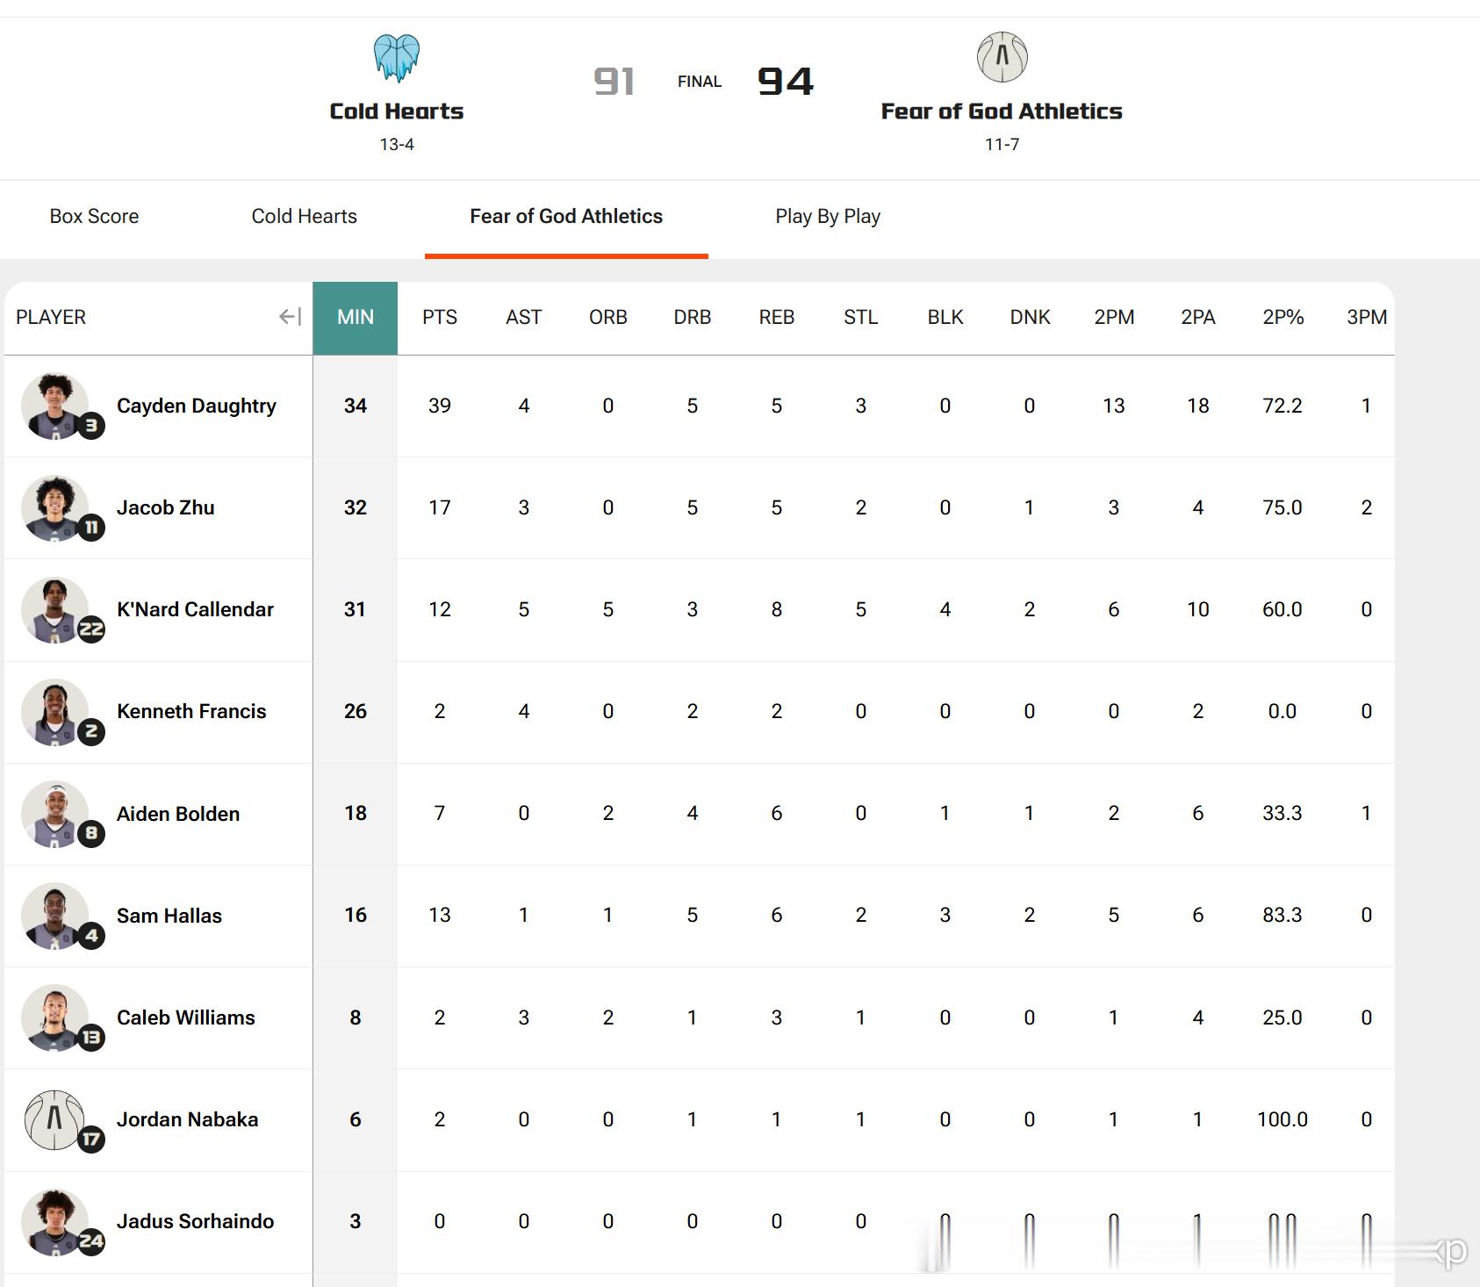This screenshot has height=1287, width=1480.
Task: Open Jacob Zhu's player profile link
Action: point(166,507)
